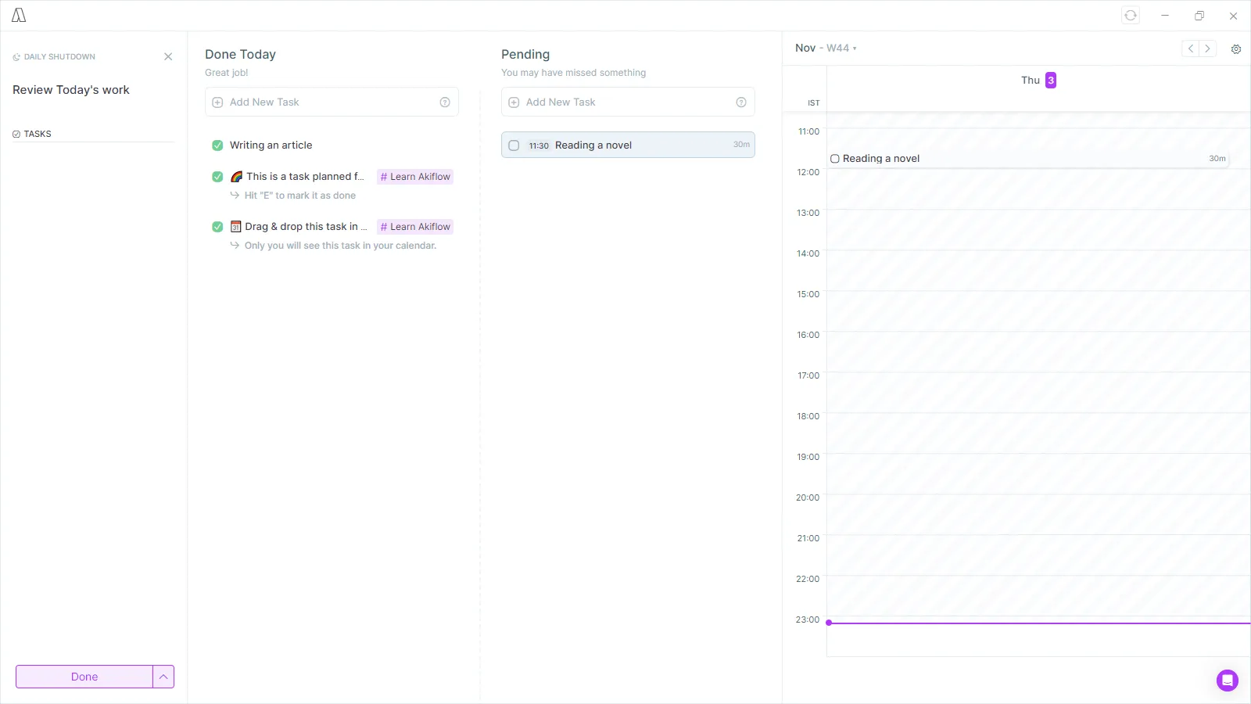Click the IST timezone label
Image resolution: width=1251 pixels, height=704 pixels.
point(814,103)
